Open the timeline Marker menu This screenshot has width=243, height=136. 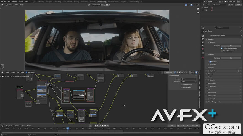(29, 126)
